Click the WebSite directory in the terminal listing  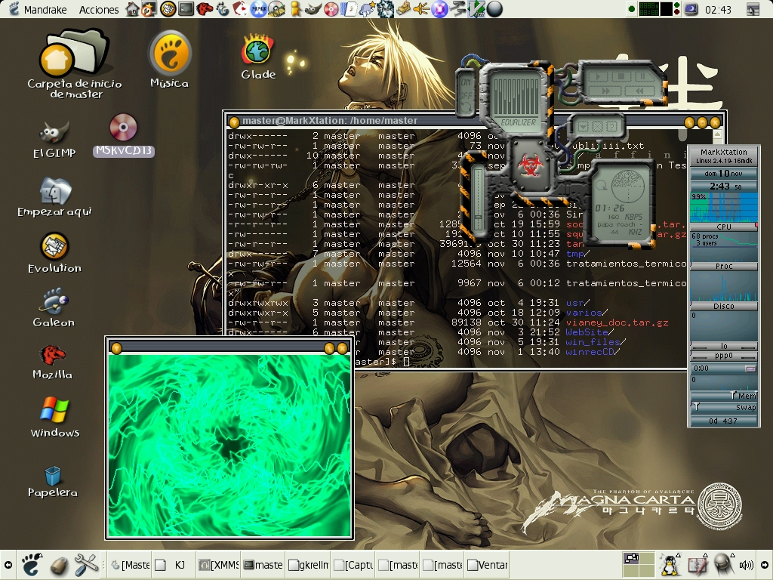(589, 332)
